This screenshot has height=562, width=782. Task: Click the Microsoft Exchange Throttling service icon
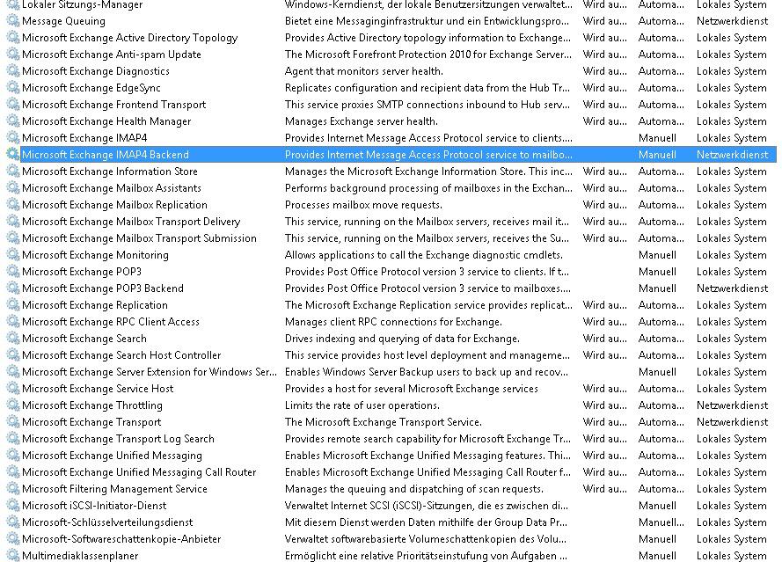tap(12, 405)
